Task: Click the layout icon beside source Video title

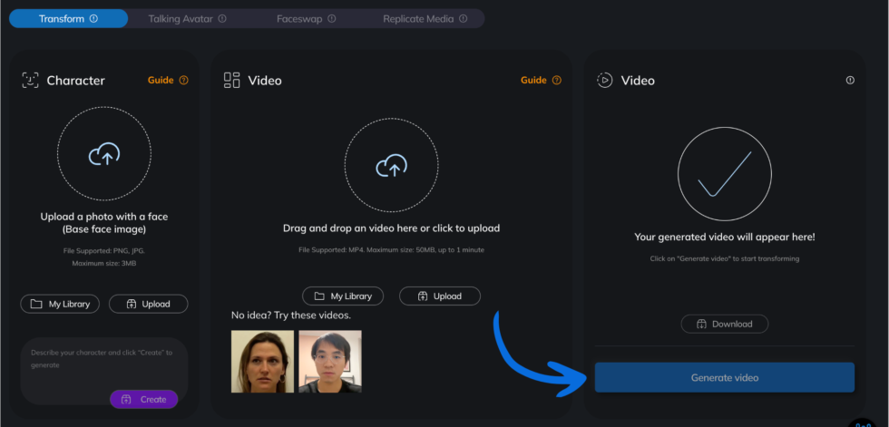Action: click(x=232, y=80)
